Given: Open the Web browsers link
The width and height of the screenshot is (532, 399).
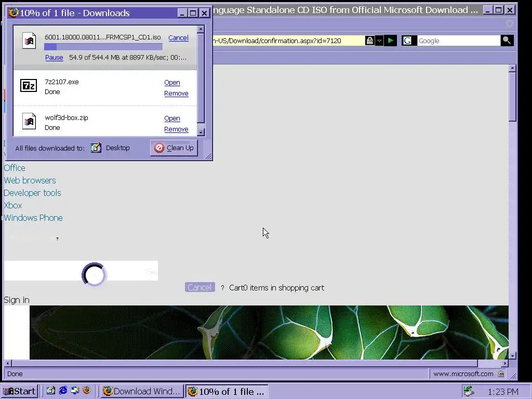Looking at the screenshot, I should pyautogui.click(x=30, y=180).
